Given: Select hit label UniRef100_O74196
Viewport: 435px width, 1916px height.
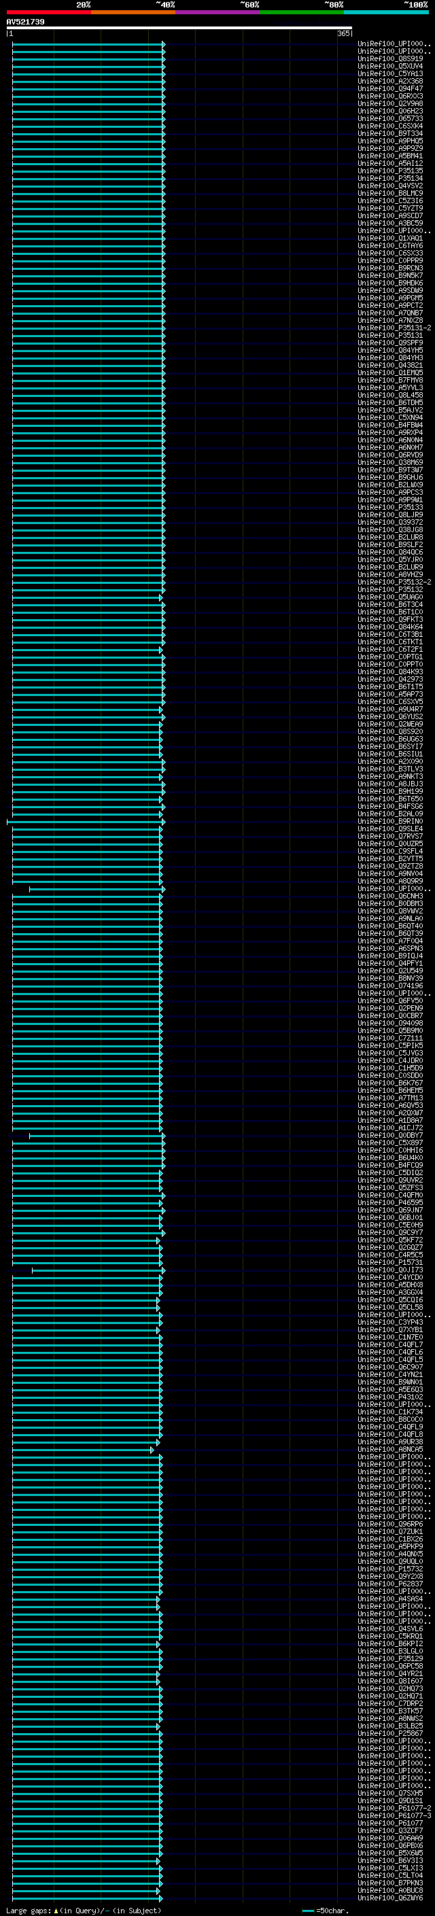Looking at the screenshot, I should [x=390, y=986].
